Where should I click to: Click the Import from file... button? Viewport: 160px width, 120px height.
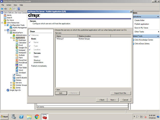pyautogui.click(x=121, y=93)
